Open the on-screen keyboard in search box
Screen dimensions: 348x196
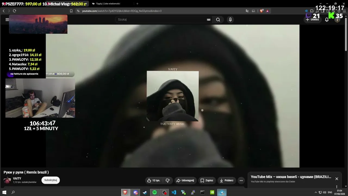point(209,20)
